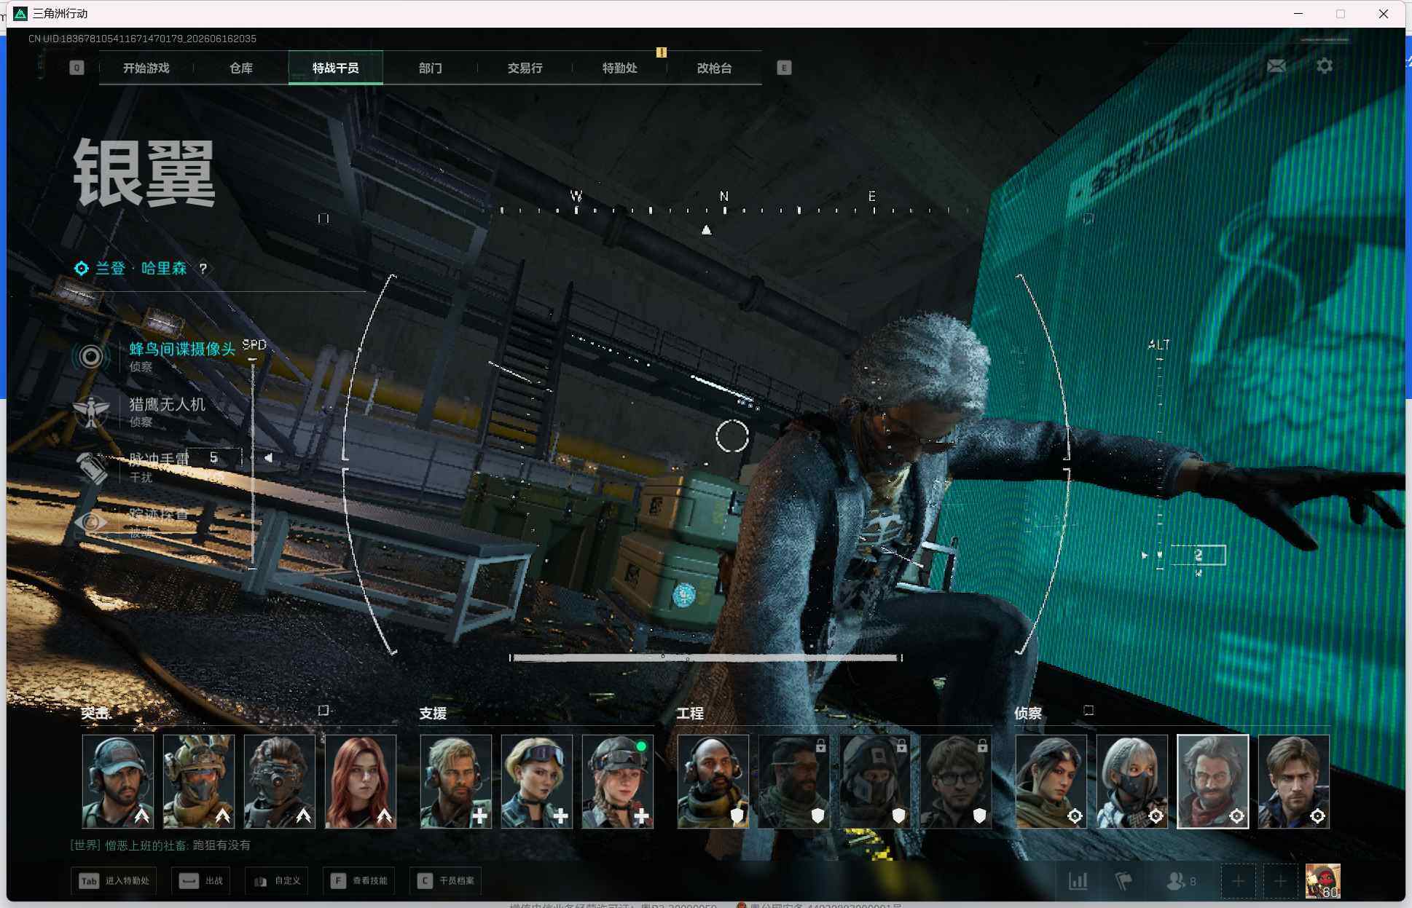Screen dimensions: 1412x908
Task: Click the E key next-tab hint
Action: coord(784,68)
